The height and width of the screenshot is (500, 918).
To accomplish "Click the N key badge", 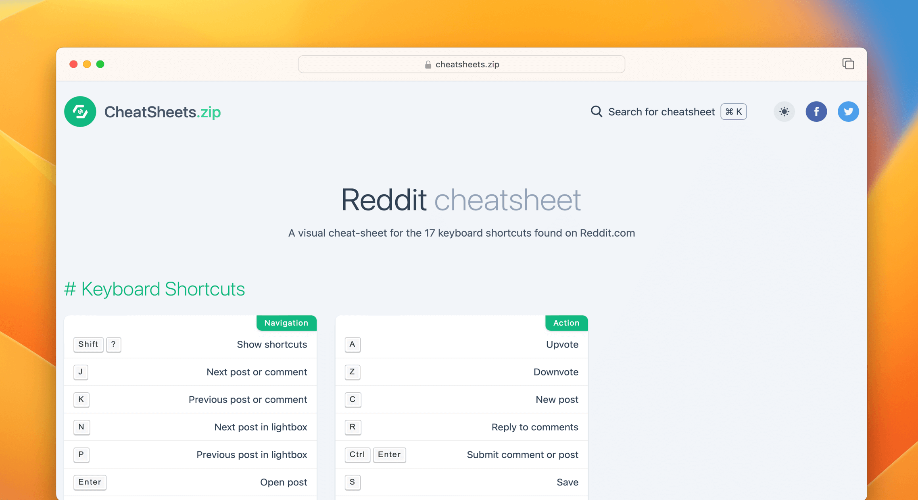I will pyautogui.click(x=81, y=427).
